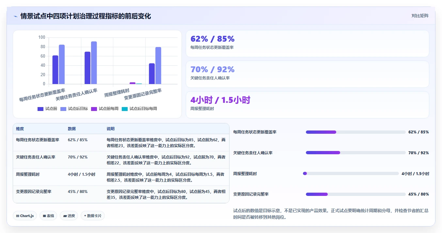Viewport: 442px width, 233px height.
Task: Click the 对比矩阵 label in header
Action: (x=420, y=16)
